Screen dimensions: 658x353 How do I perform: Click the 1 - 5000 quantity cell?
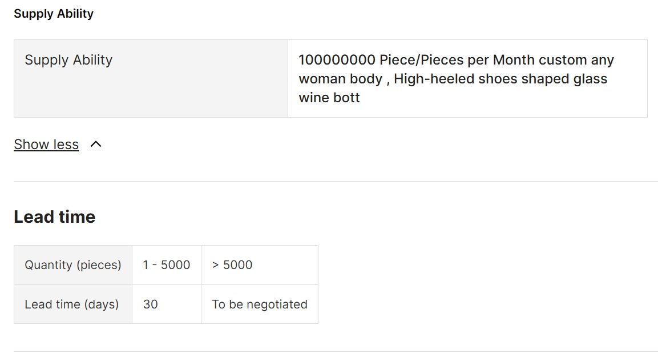tap(167, 265)
